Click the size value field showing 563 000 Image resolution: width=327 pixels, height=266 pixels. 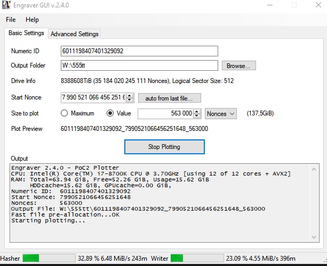[165, 113]
